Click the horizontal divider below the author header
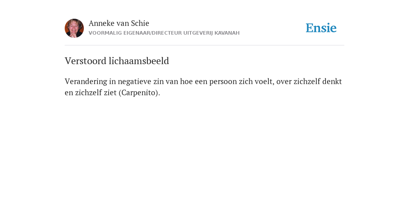Screen dimensions: 409x204 (x=204, y=45)
